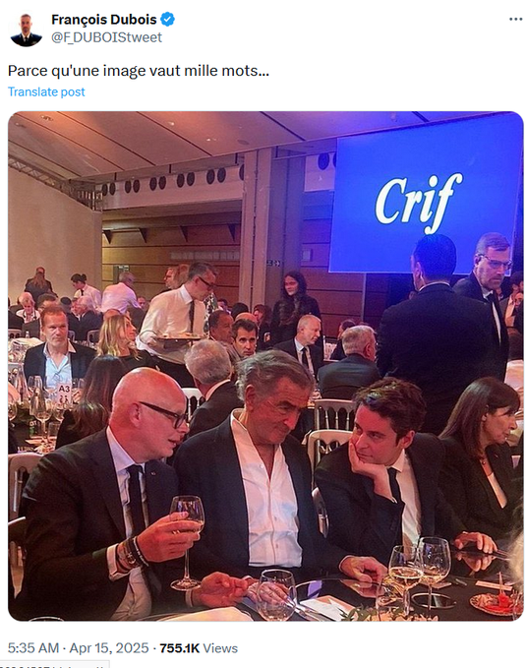Click the blue verified badge
The image size is (526, 668).
click(167, 20)
